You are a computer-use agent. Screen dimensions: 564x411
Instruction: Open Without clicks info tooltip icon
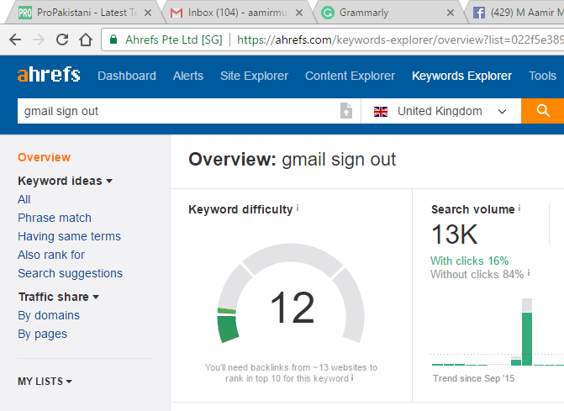coord(529,273)
